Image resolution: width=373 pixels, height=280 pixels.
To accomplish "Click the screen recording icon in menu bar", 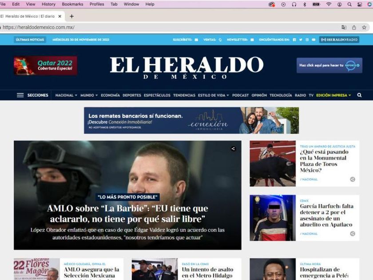I will pos(272,4).
